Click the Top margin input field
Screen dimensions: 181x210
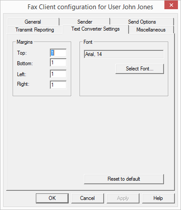click(x=58, y=53)
